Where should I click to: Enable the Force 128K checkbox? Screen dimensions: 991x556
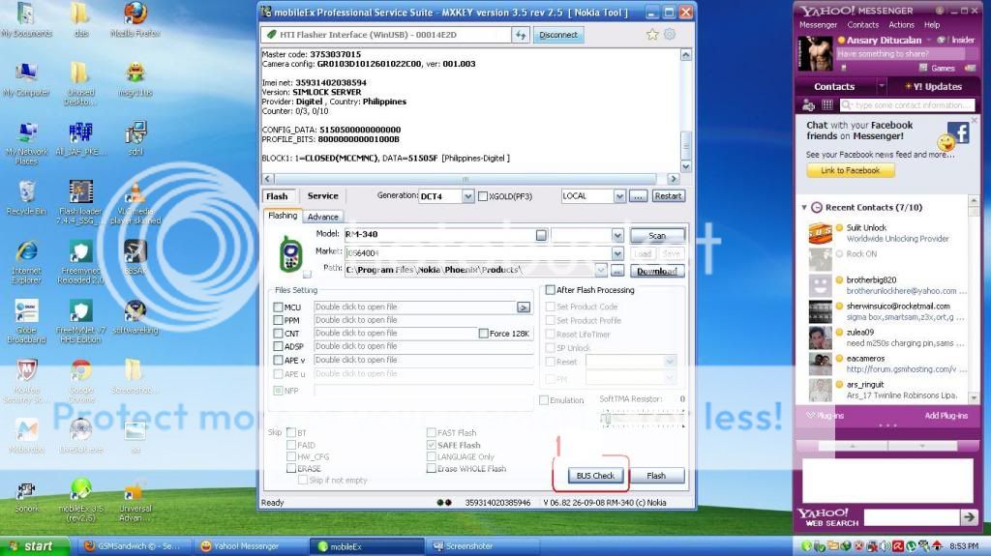(x=484, y=333)
